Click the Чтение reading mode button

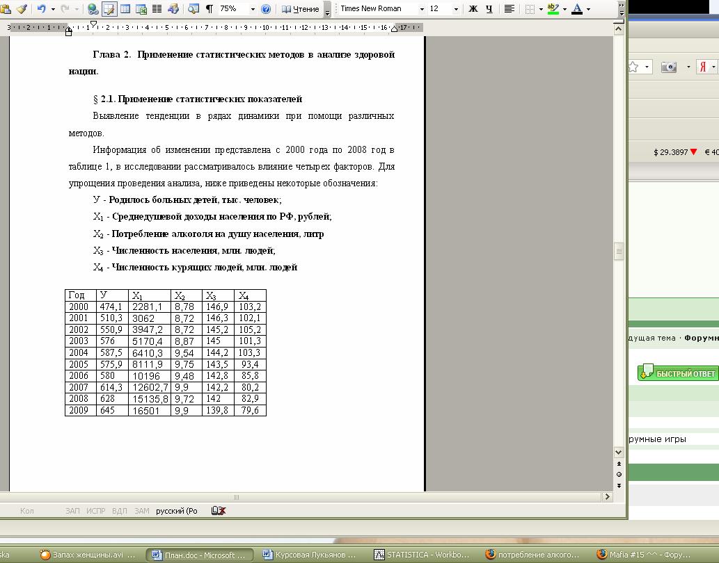(x=301, y=9)
